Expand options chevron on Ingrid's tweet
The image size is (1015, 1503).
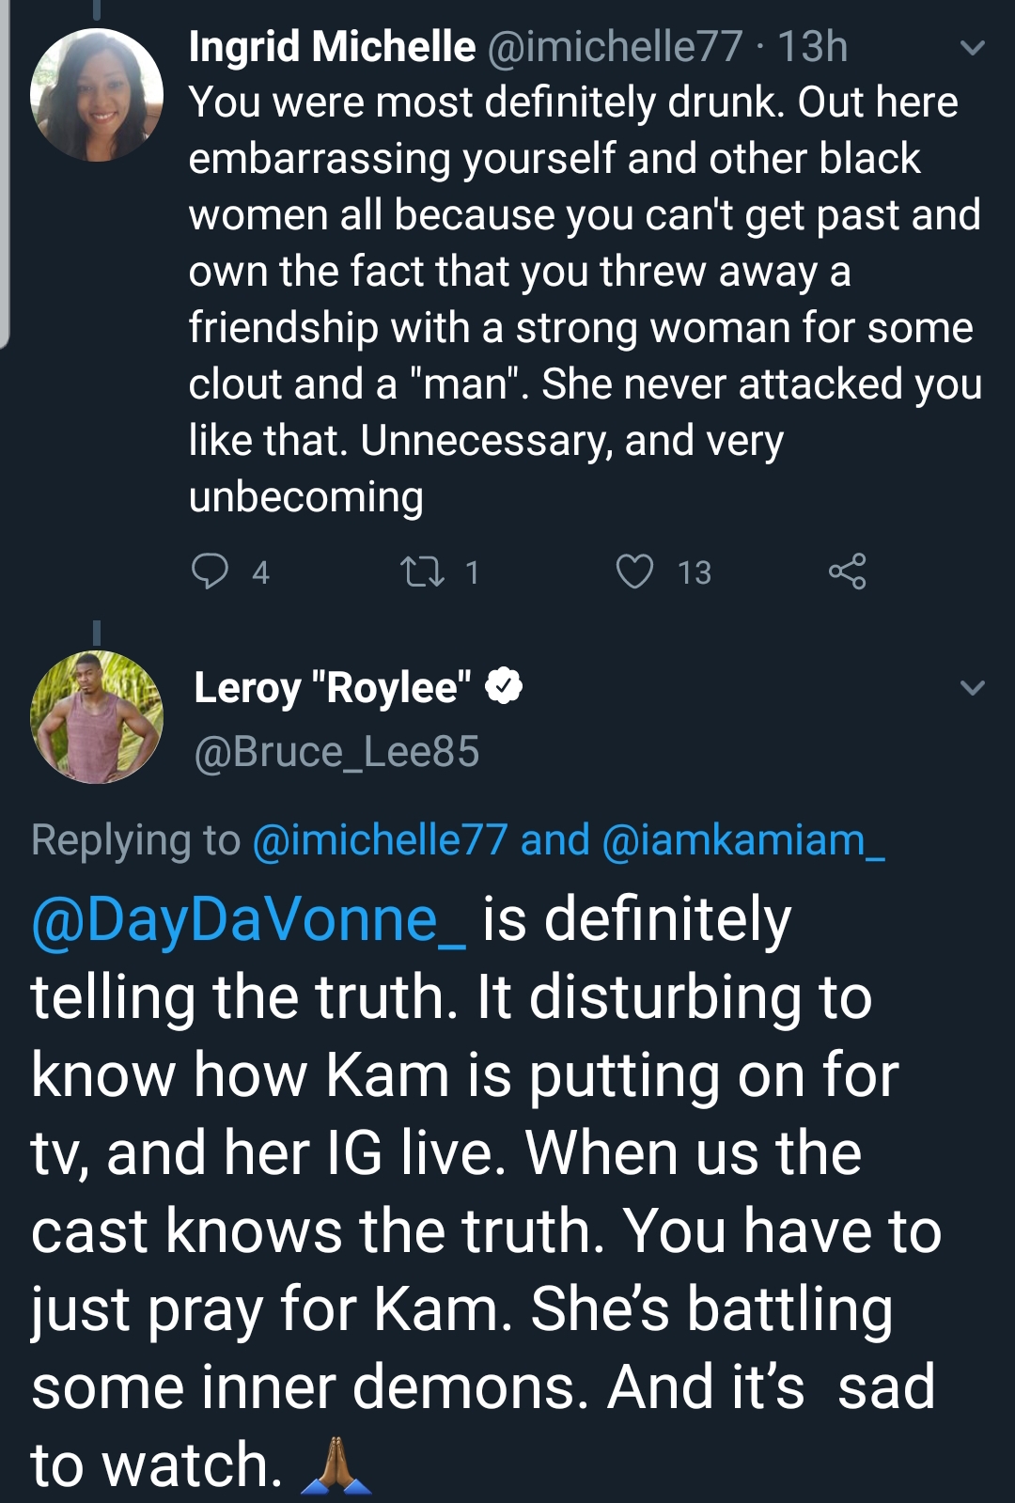point(974,47)
